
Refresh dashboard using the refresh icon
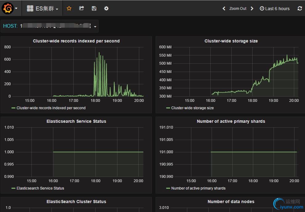[299, 8]
